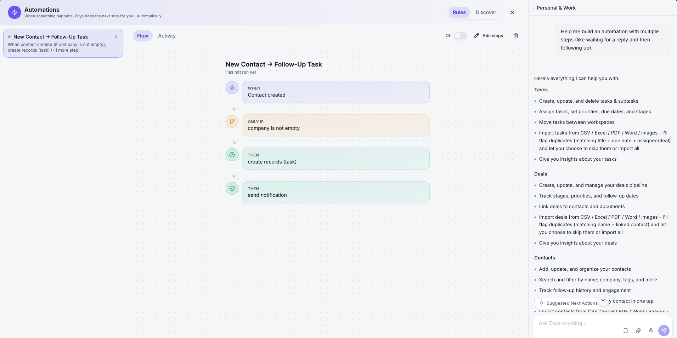Click the pencil icon next to Edit steps
Viewport: 677px width, 338px height.
pyautogui.click(x=476, y=36)
